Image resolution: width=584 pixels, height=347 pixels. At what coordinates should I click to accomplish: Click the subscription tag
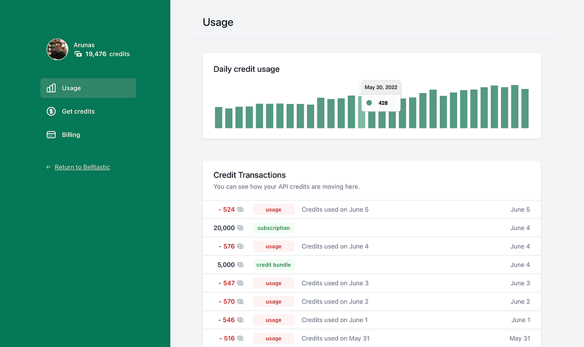273,228
